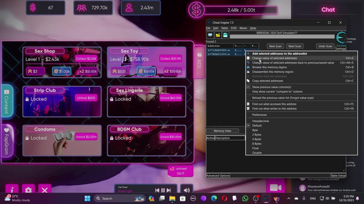Click the Undo Scan button

(325, 46)
